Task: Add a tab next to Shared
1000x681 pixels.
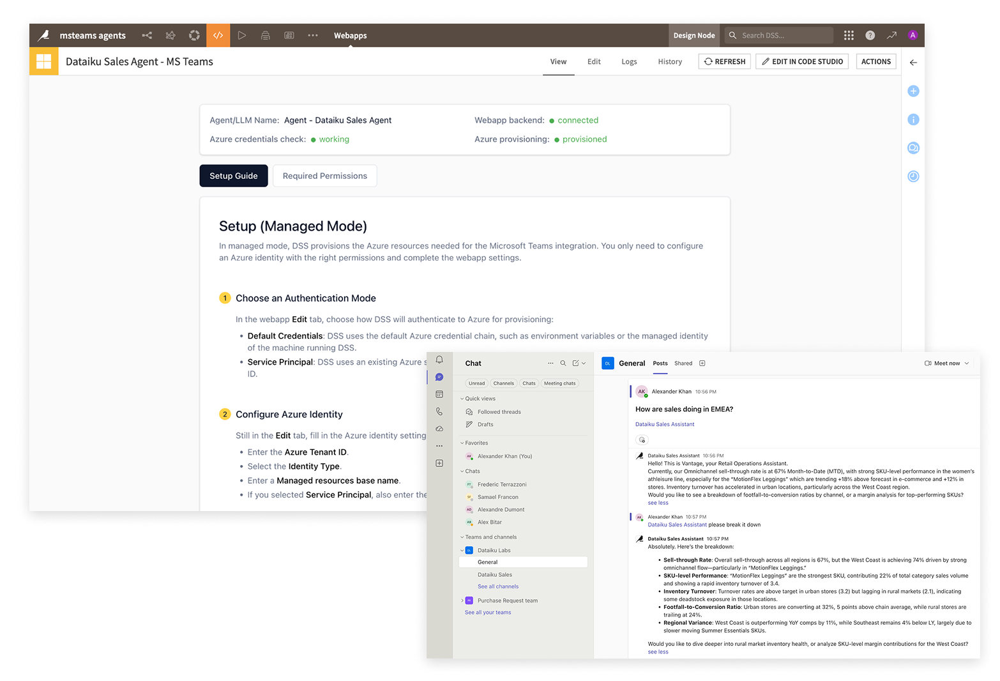Action: coord(702,363)
